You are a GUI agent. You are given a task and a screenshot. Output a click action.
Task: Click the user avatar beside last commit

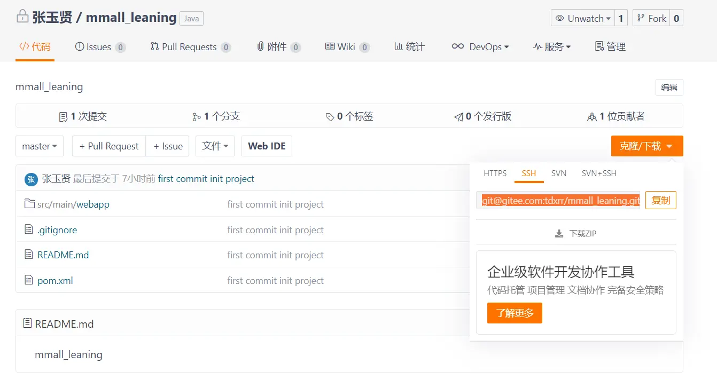click(31, 179)
